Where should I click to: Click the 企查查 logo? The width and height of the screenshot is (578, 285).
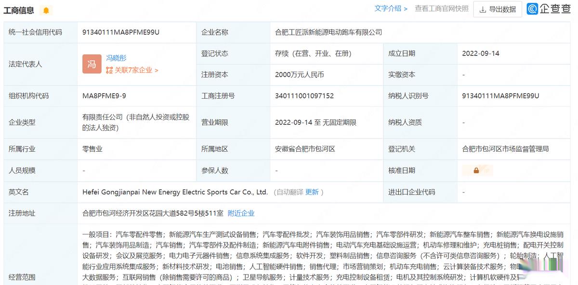click(x=548, y=9)
